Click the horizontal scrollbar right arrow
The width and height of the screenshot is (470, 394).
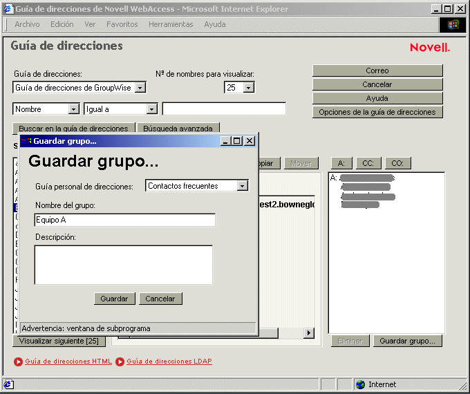click(x=309, y=333)
